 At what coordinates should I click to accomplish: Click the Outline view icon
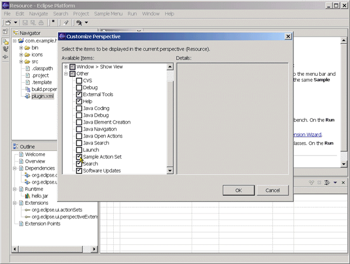click(x=16, y=146)
